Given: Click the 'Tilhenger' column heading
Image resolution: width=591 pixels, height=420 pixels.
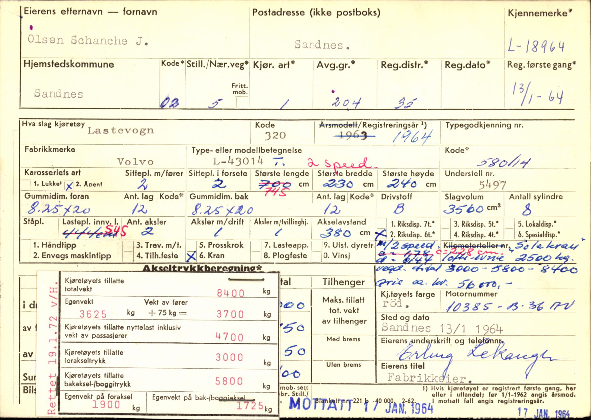Looking at the screenshot, I should pos(343,282).
